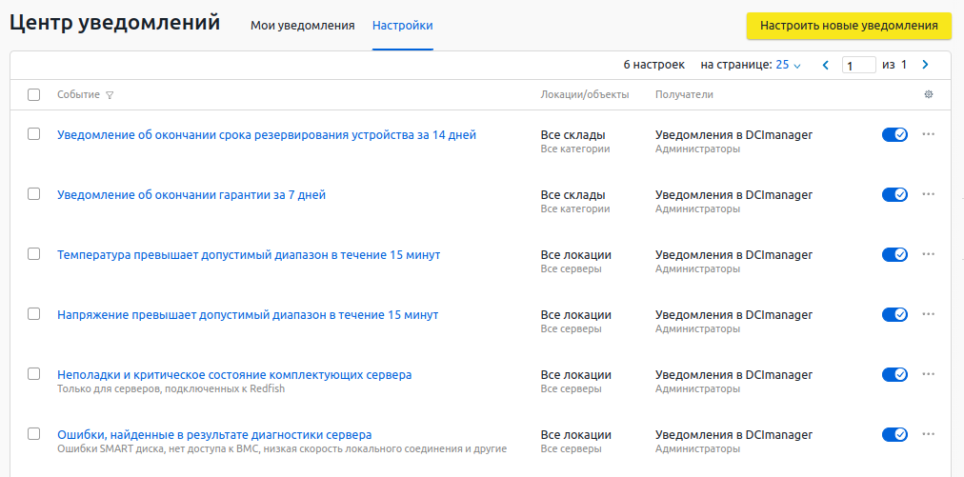Screen dimensions: 964x477
Task: Go to the previous page arrow
Action: coord(825,65)
